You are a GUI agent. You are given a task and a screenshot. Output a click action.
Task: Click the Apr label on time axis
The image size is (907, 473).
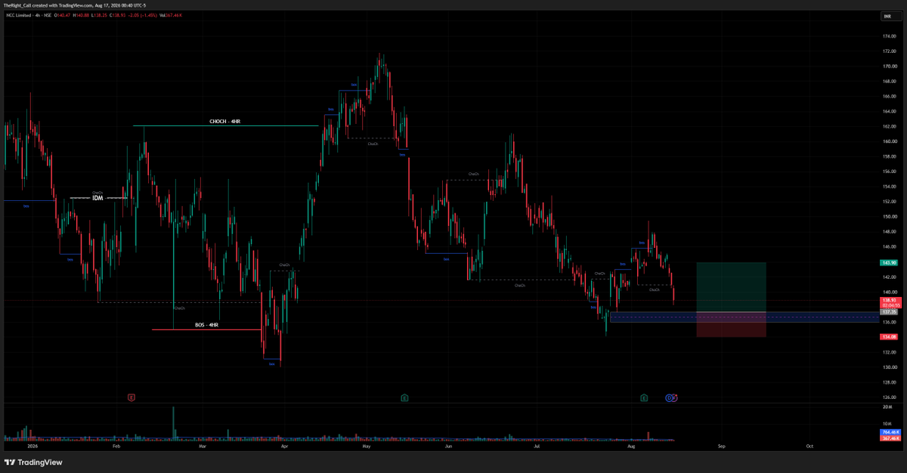click(284, 447)
